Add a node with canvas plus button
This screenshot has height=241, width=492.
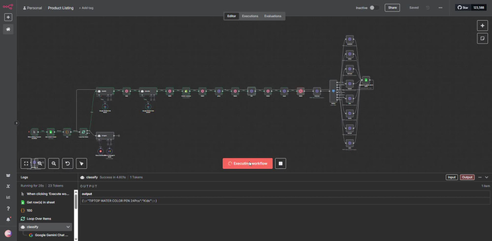coord(482,26)
